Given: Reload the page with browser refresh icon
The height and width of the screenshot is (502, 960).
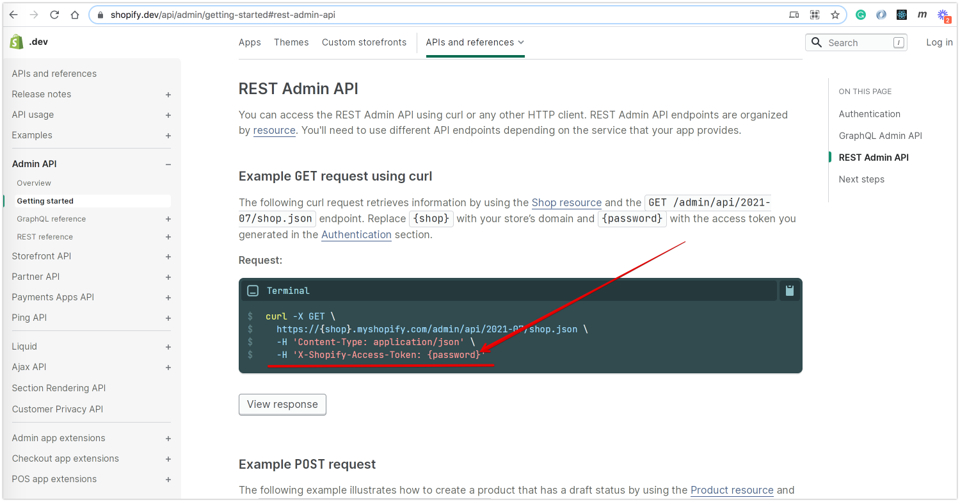Looking at the screenshot, I should point(54,15).
